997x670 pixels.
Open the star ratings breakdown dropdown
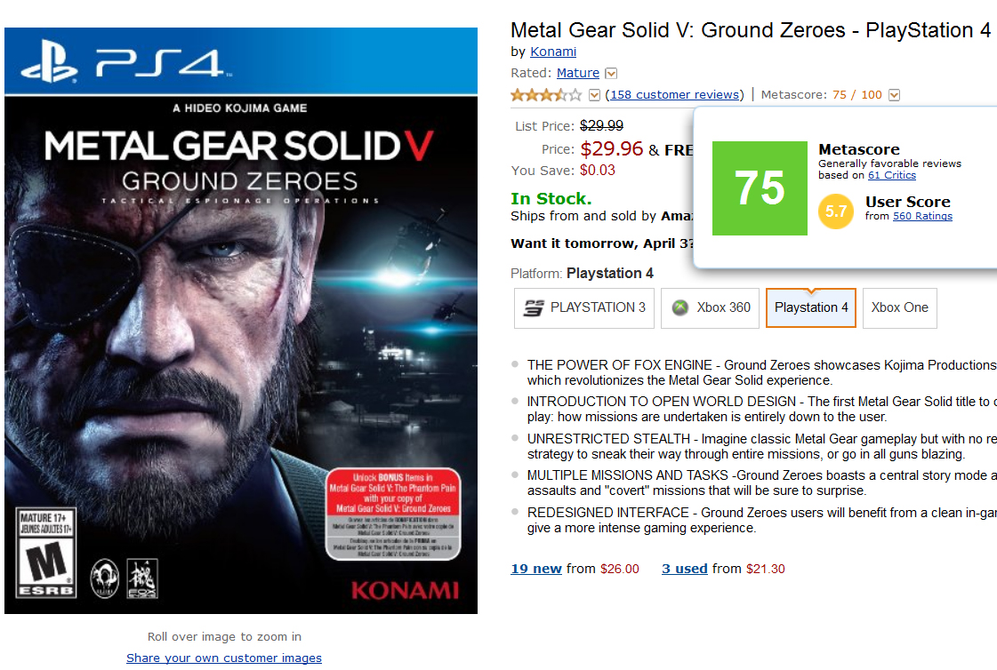pyautogui.click(x=594, y=95)
